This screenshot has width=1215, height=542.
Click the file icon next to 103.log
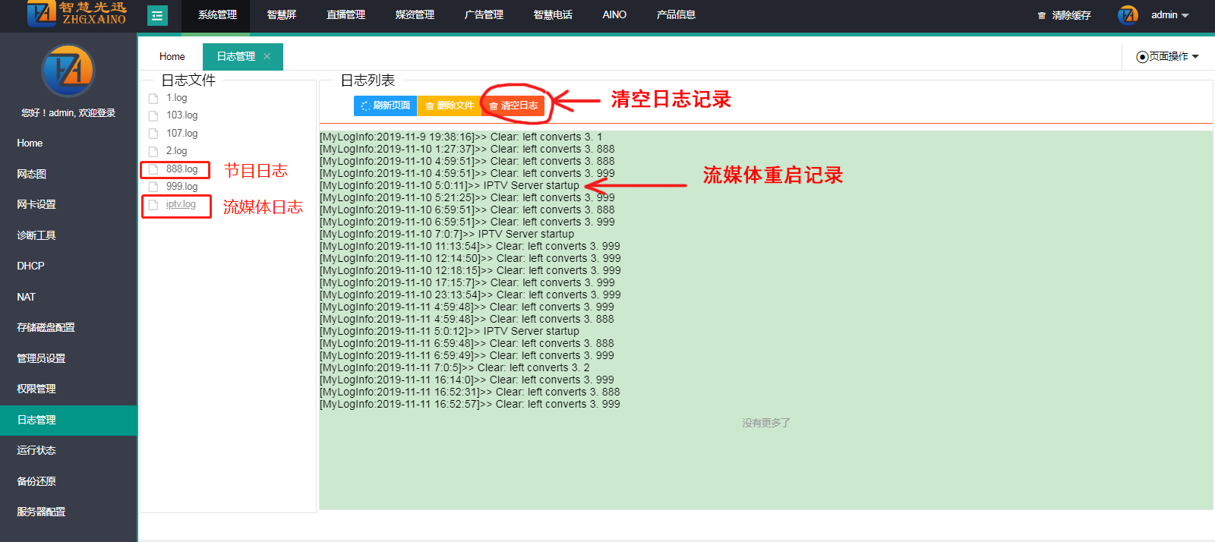pos(153,116)
